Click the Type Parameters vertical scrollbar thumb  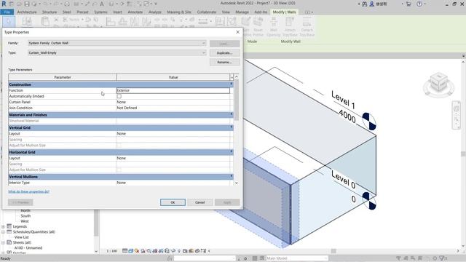237,100
